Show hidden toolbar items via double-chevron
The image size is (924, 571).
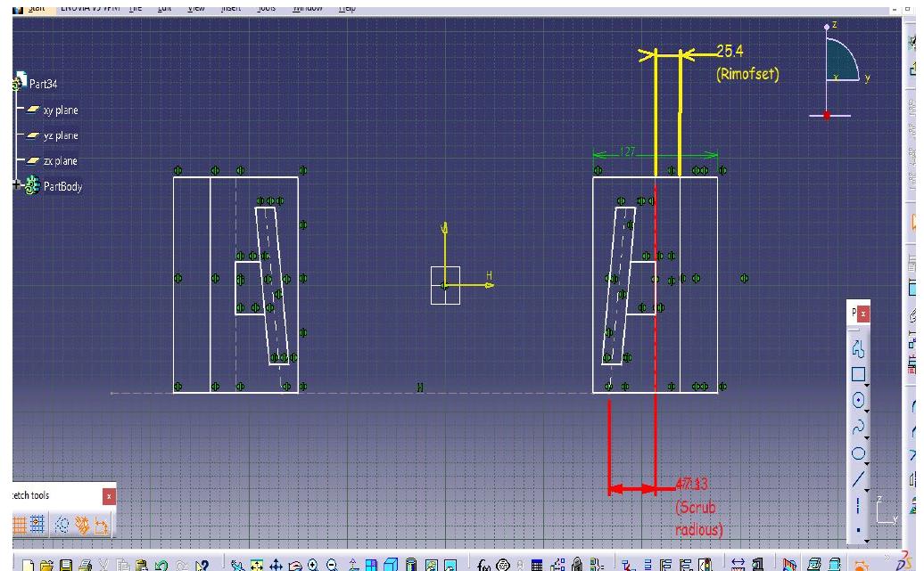(x=887, y=558)
